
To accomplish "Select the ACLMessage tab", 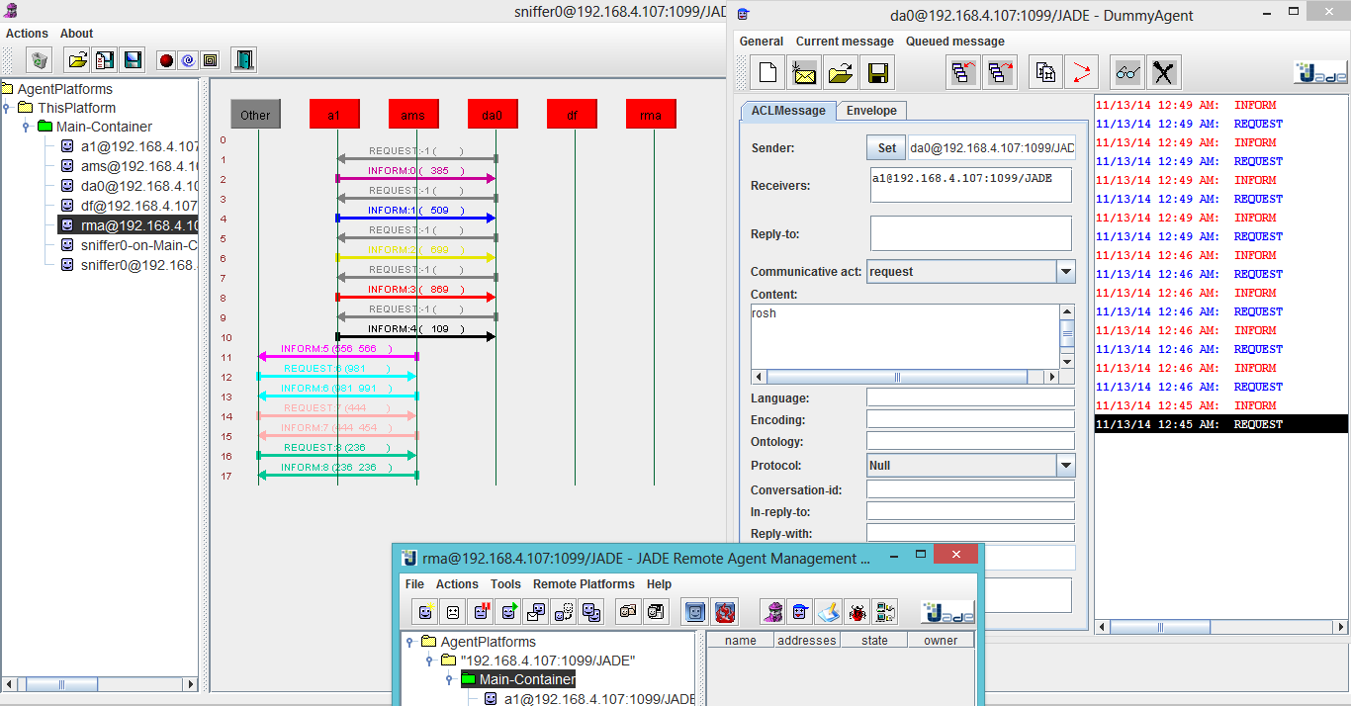I will tap(788, 111).
